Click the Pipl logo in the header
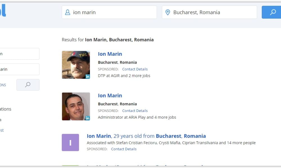 (x=3, y=11)
